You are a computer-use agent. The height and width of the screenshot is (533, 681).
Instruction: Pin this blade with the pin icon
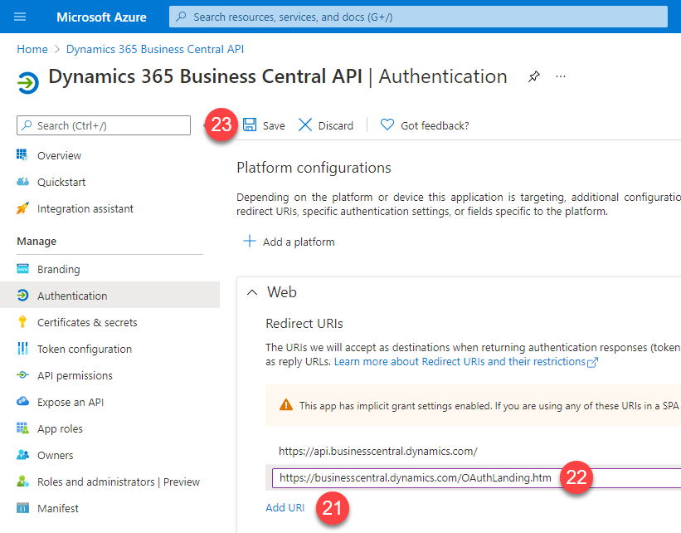tap(534, 77)
